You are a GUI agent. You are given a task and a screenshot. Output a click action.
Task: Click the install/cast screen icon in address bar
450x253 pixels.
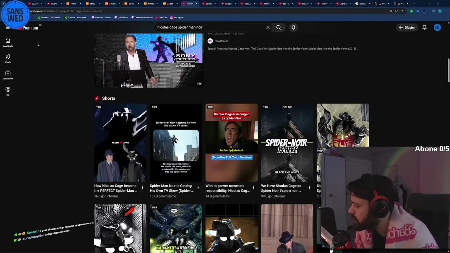pos(397,11)
